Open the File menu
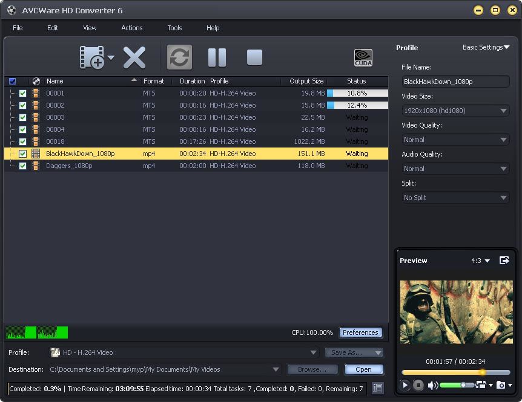 point(18,28)
